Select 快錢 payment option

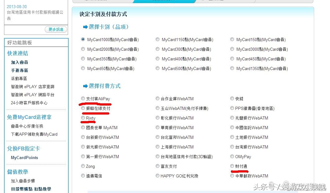coord(232,98)
